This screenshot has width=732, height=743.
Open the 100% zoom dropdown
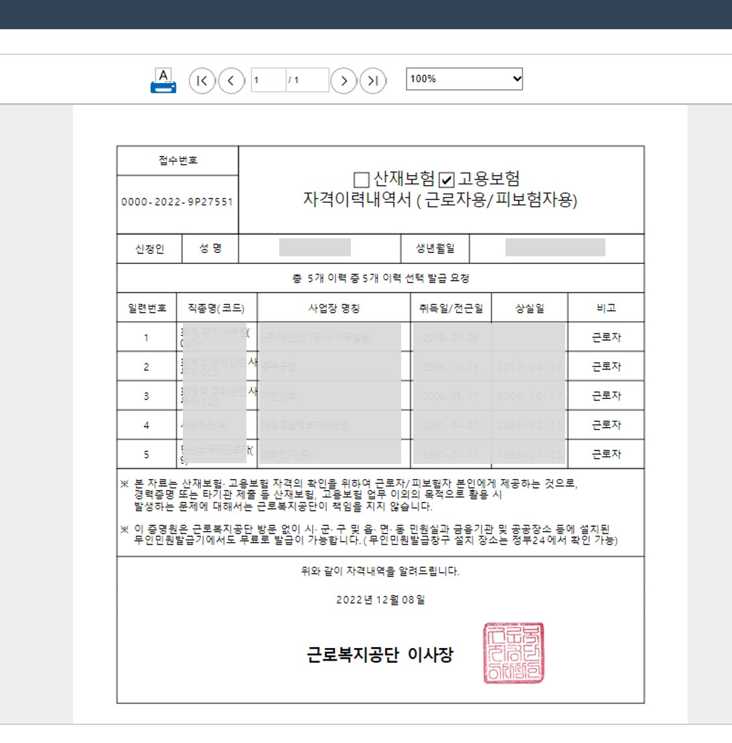[464, 79]
